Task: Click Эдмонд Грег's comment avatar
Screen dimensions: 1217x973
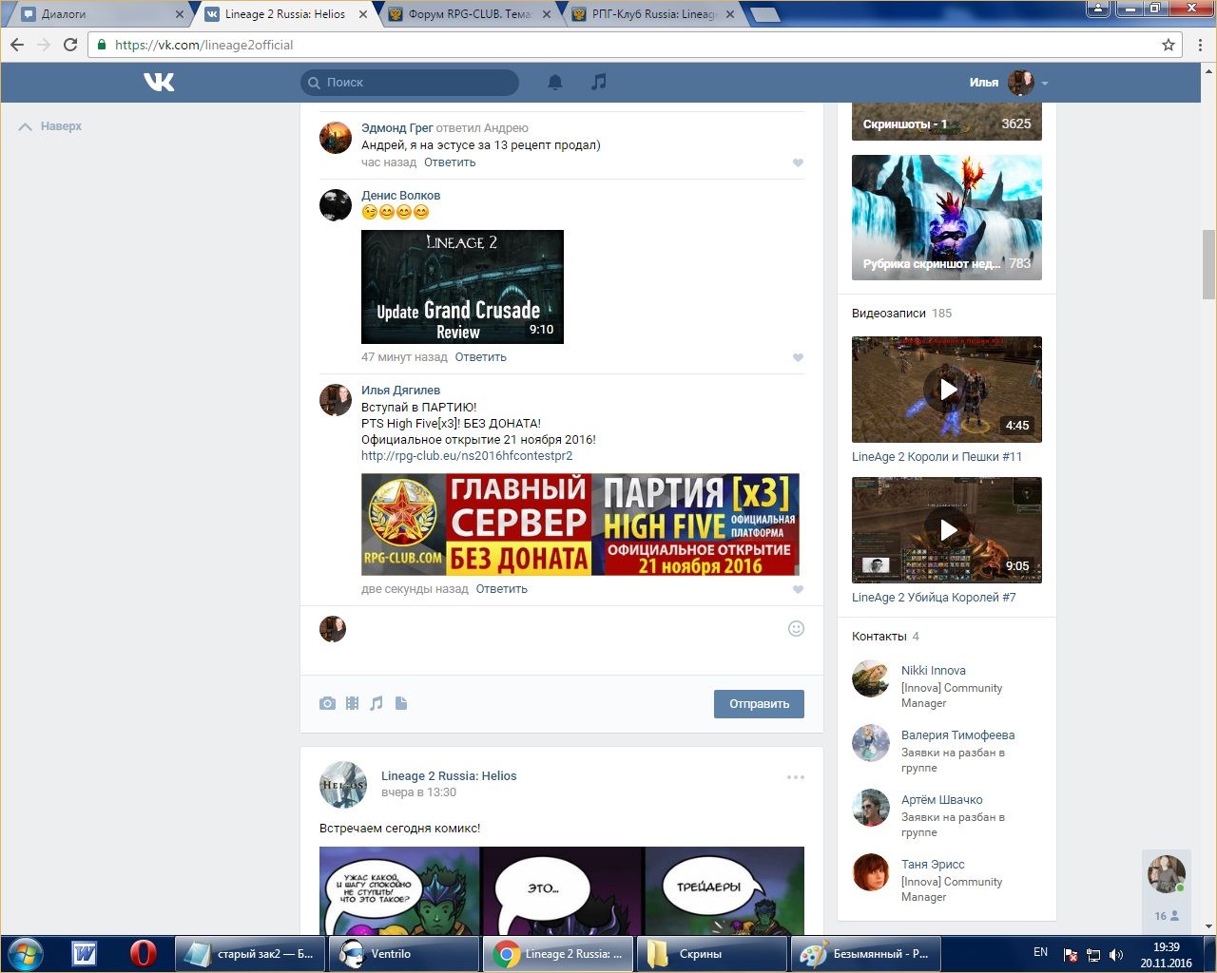Action: point(336,138)
